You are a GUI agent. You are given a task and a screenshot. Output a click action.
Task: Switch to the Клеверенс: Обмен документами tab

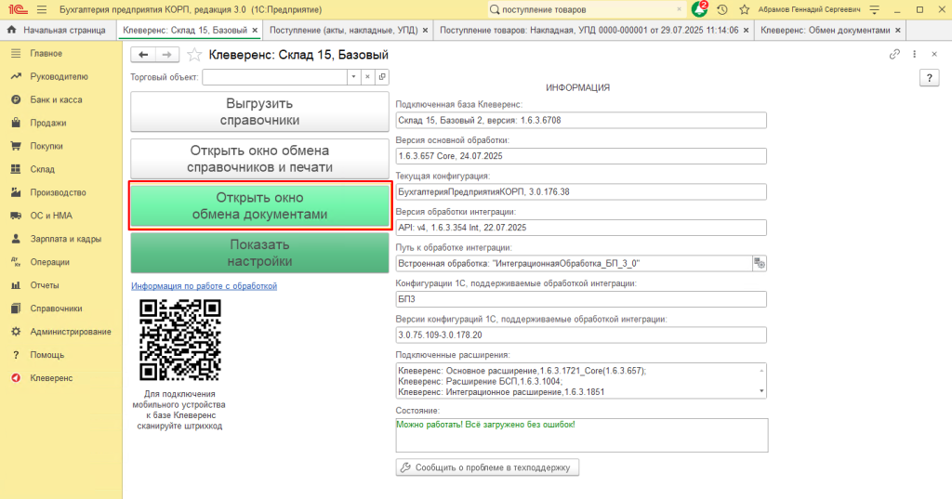825,30
